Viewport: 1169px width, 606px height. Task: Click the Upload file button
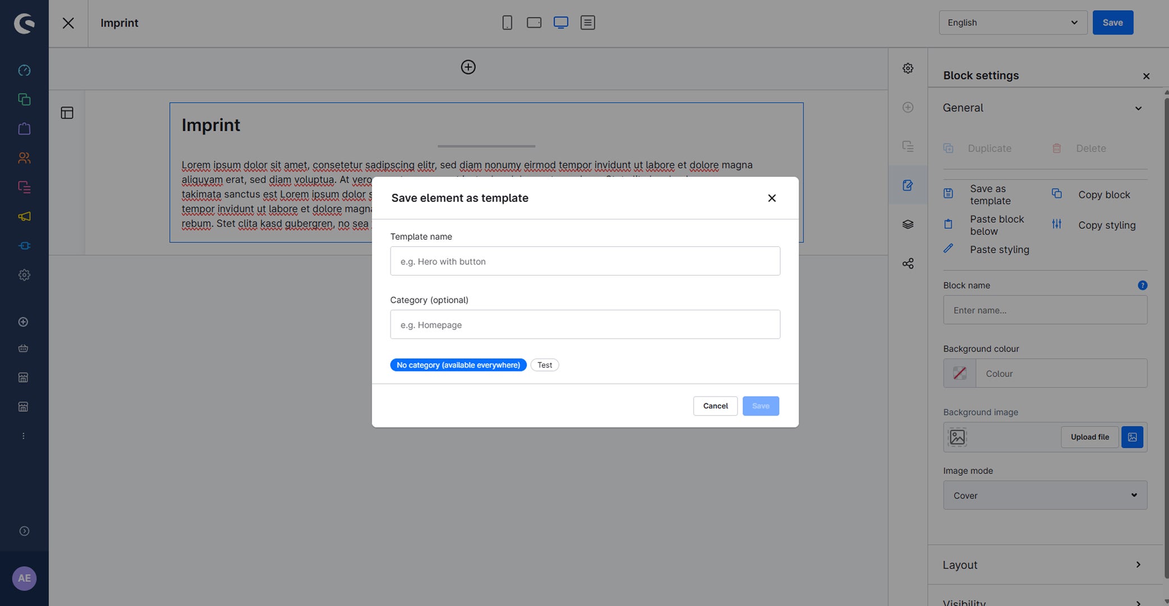click(x=1089, y=437)
